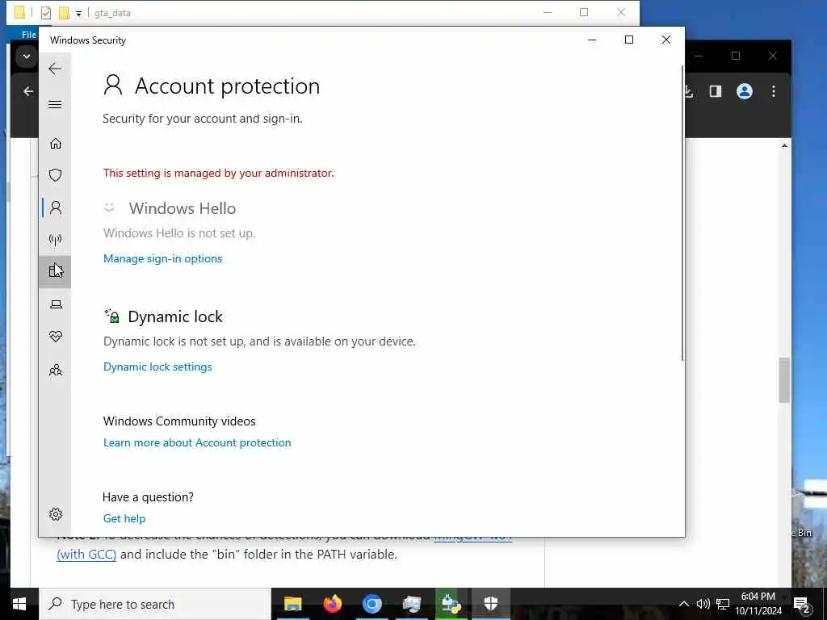Open Virus & threat protection shield icon
Viewport: 827px width, 620px height.
(56, 175)
